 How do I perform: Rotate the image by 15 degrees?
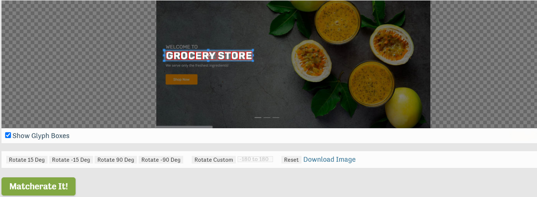tap(27, 160)
